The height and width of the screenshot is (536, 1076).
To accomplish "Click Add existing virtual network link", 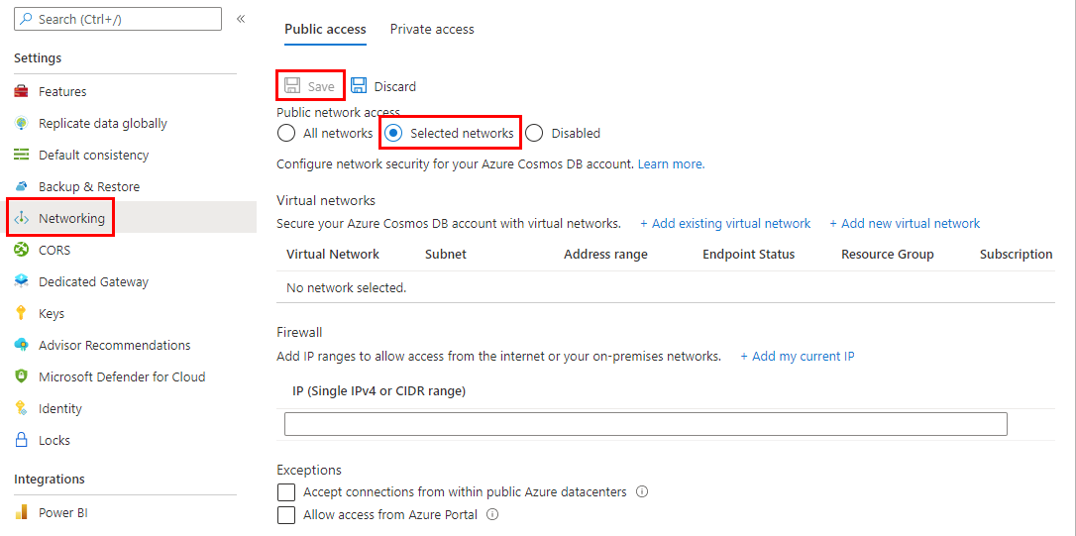I will click(x=725, y=224).
